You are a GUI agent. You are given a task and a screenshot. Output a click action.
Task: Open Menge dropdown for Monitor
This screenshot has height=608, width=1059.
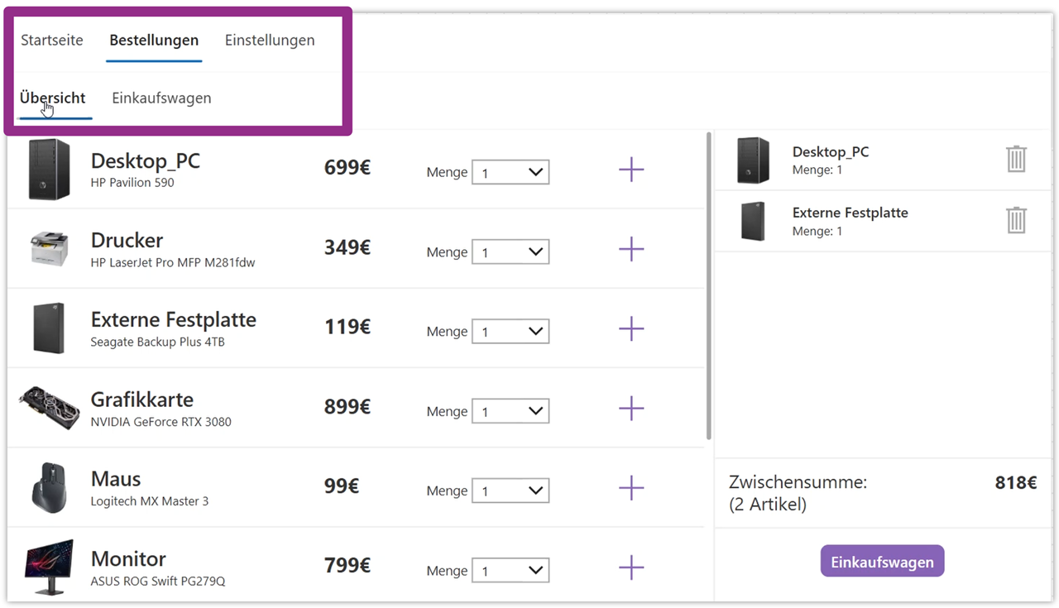[510, 571]
